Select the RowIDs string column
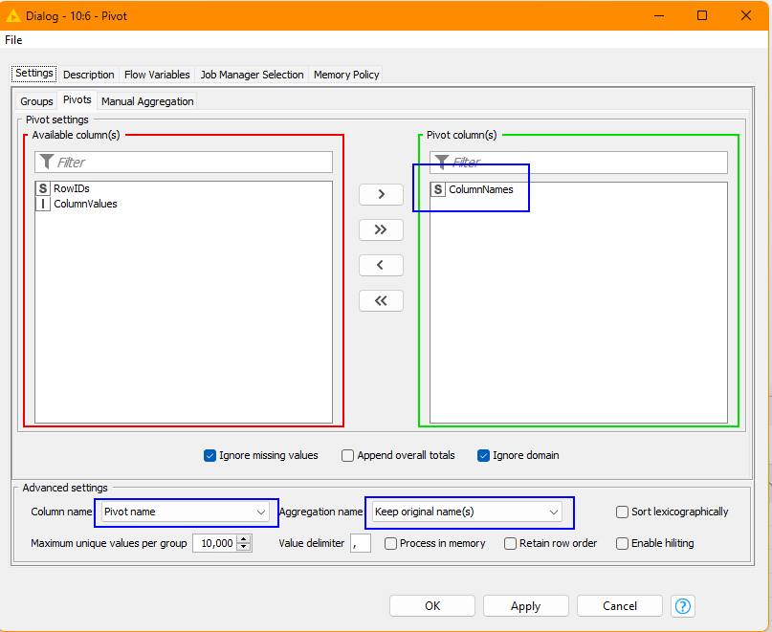This screenshot has height=632, width=772. (71, 189)
